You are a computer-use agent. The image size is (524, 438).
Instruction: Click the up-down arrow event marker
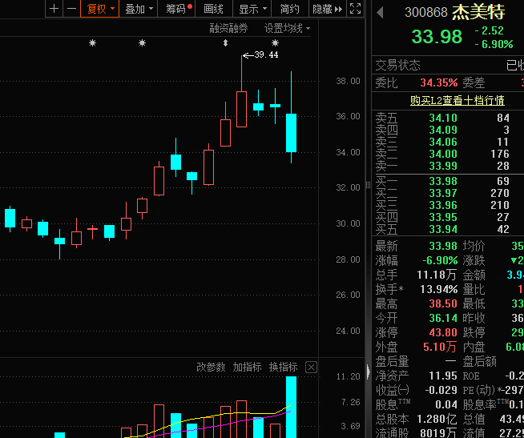[226, 42]
